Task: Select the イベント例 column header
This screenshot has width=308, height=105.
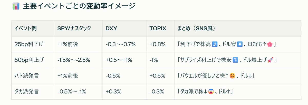Action: point(26,29)
